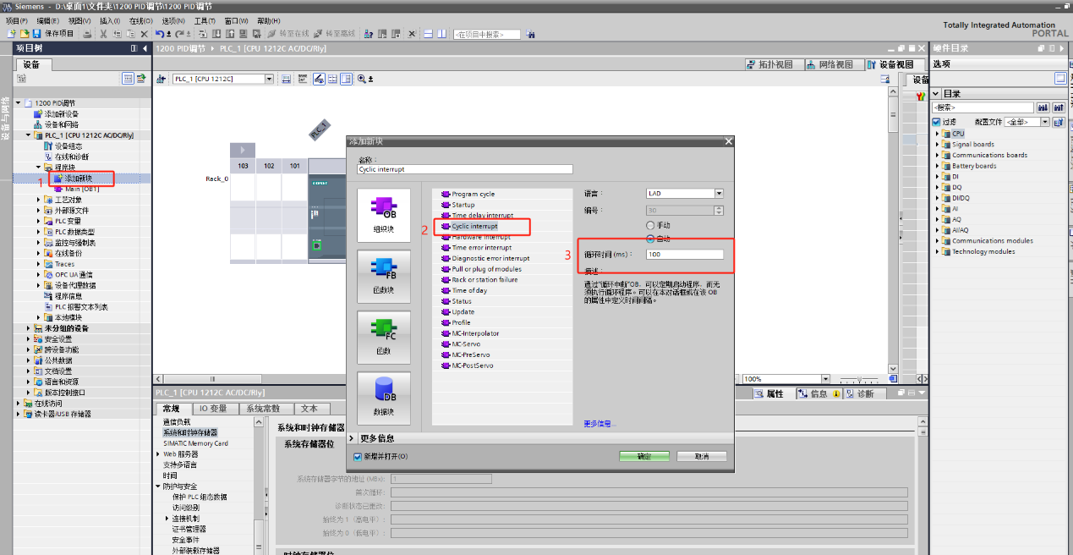
Task: Open 程序信息 in project tree
Action: coord(70,296)
